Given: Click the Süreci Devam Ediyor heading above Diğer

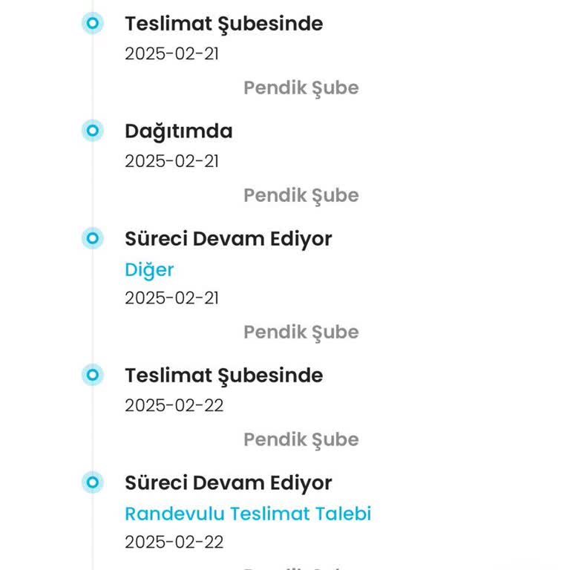Looking at the screenshot, I should (228, 239).
